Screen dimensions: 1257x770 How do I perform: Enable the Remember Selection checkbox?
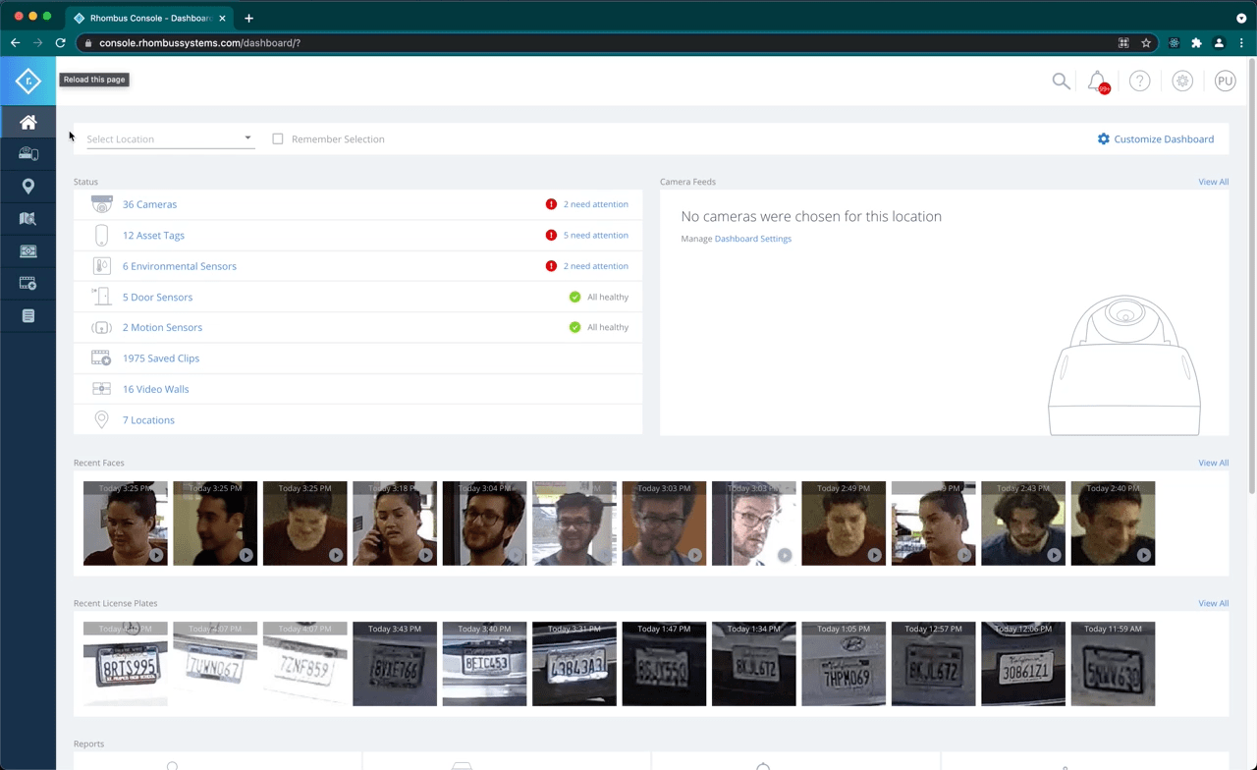click(278, 138)
